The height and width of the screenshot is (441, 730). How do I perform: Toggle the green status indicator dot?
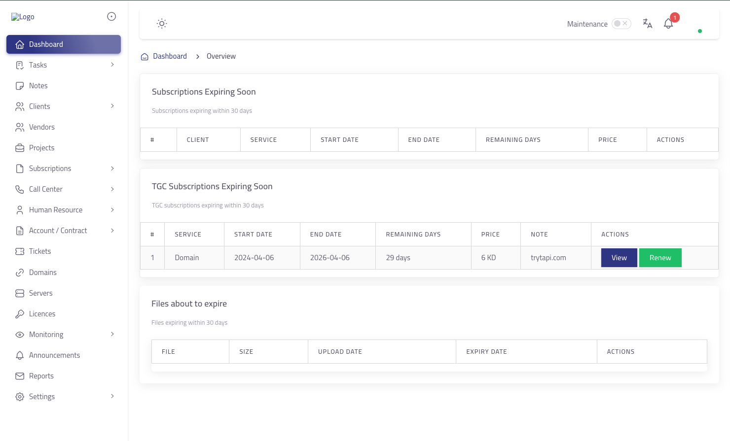click(700, 31)
